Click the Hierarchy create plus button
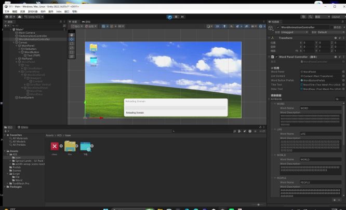The image size is (346, 210). click(6, 26)
